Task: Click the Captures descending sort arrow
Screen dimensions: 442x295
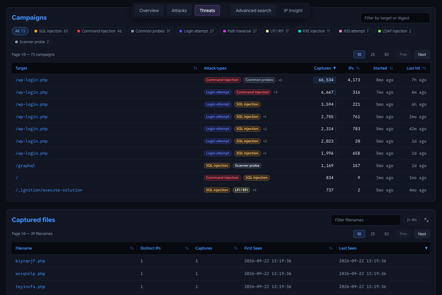Action: point(335,68)
